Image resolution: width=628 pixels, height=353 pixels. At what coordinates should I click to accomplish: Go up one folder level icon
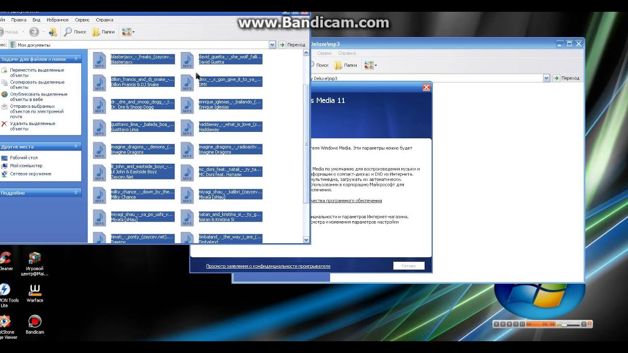tap(53, 32)
